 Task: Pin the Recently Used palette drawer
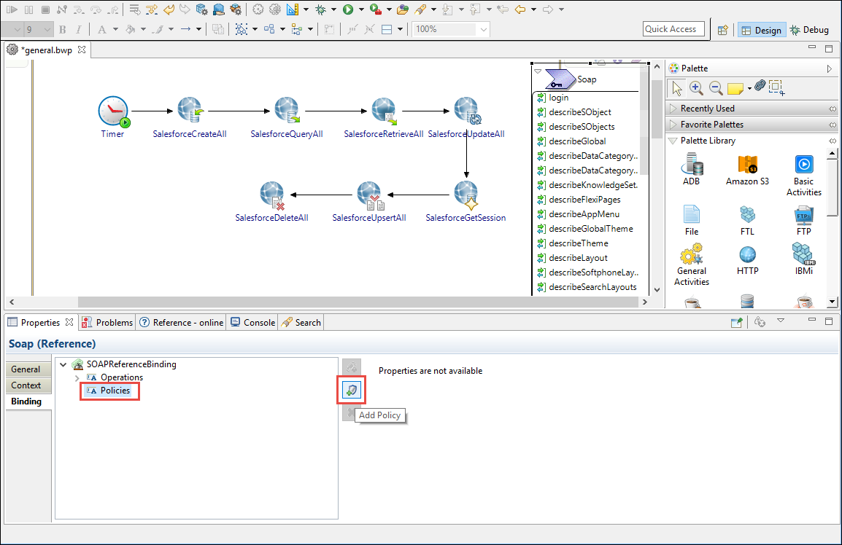pyautogui.click(x=833, y=109)
